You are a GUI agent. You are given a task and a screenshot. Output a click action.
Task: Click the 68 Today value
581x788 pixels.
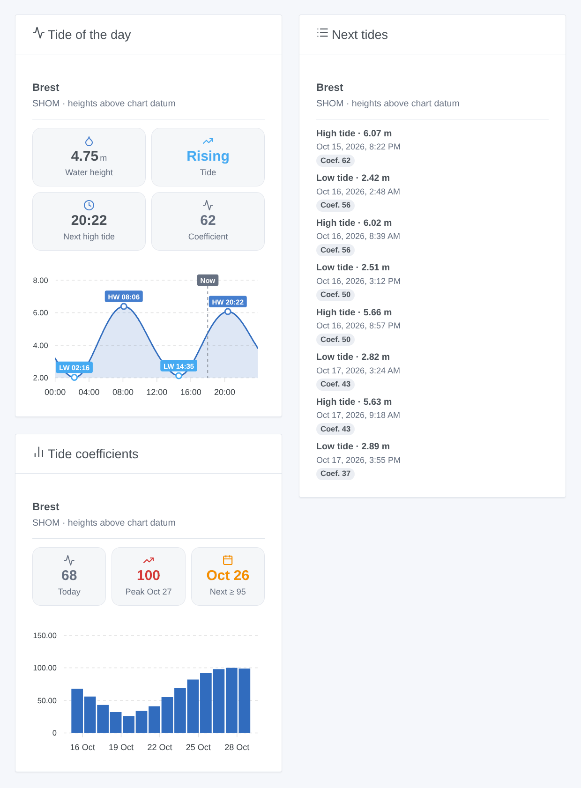[69, 575]
